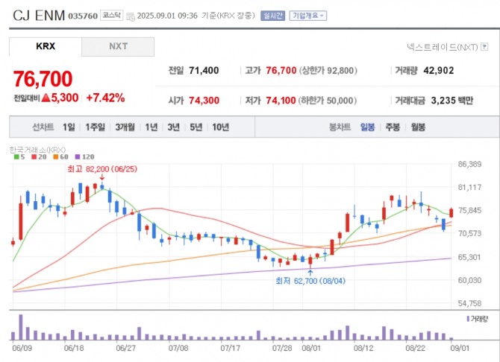
Task: Click the red up-arrow price change indicator
Action: 46,98
